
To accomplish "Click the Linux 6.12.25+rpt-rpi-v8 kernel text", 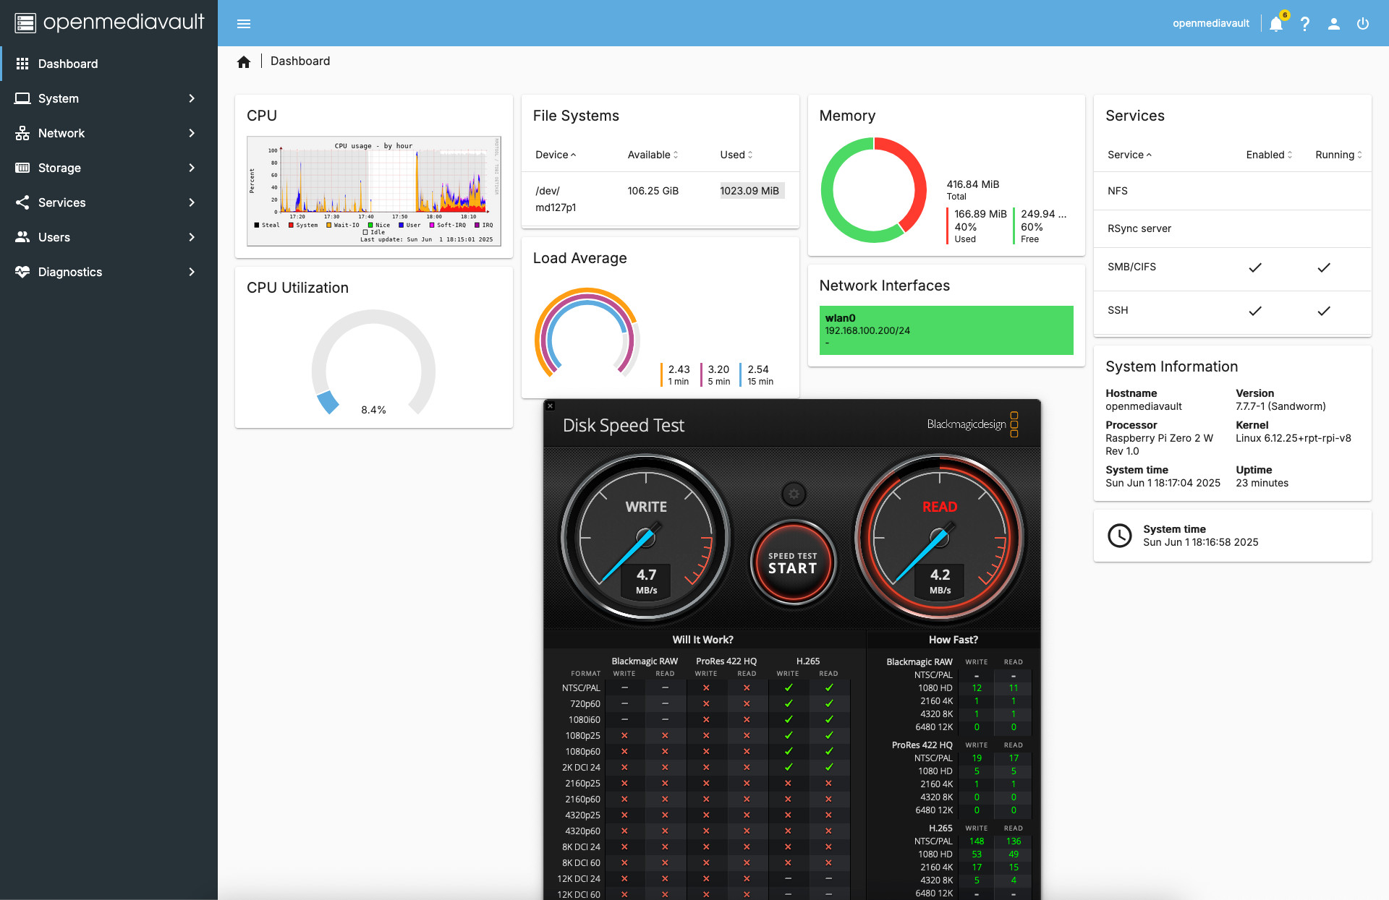I will point(1294,438).
